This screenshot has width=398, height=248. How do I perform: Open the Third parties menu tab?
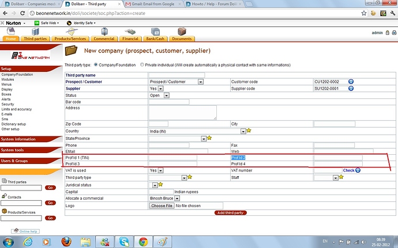(x=36, y=39)
